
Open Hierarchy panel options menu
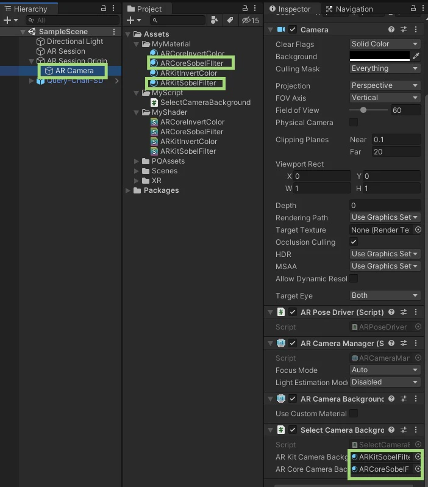(113, 9)
